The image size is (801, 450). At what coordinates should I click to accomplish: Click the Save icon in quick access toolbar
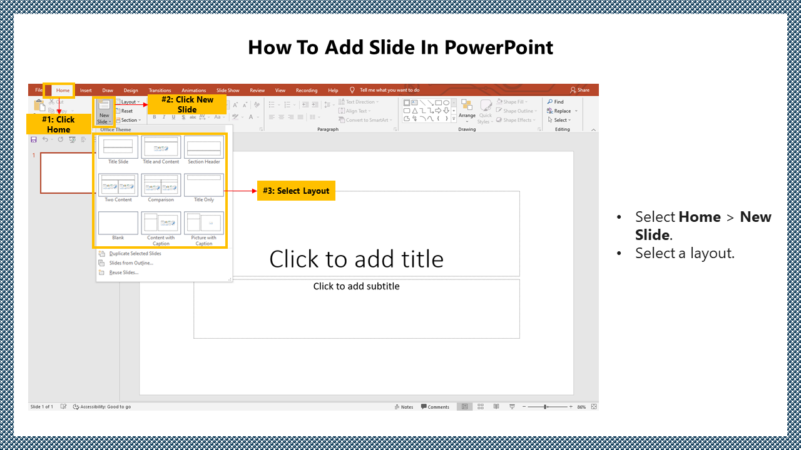(34, 139)
